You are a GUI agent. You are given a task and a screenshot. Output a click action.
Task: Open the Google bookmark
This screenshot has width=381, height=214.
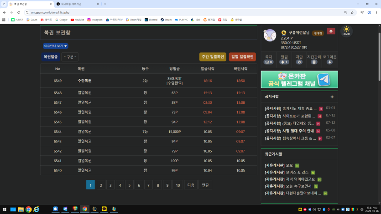61,20
